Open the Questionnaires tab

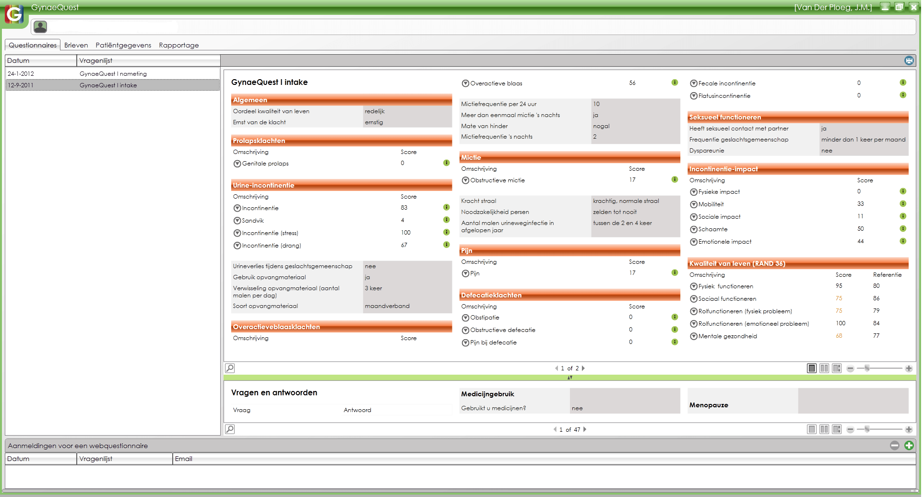coord(33,45)
